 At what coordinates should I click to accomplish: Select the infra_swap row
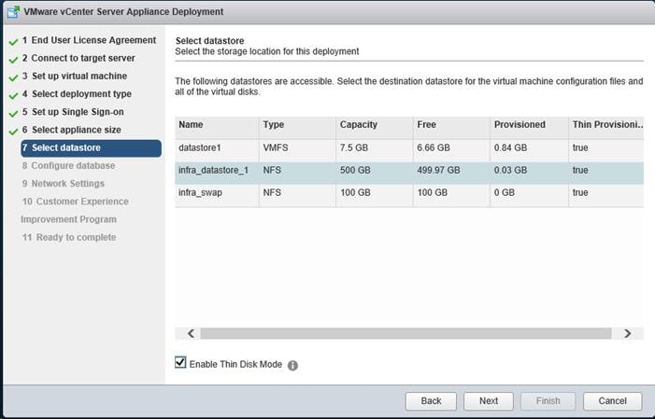point(409,193)
